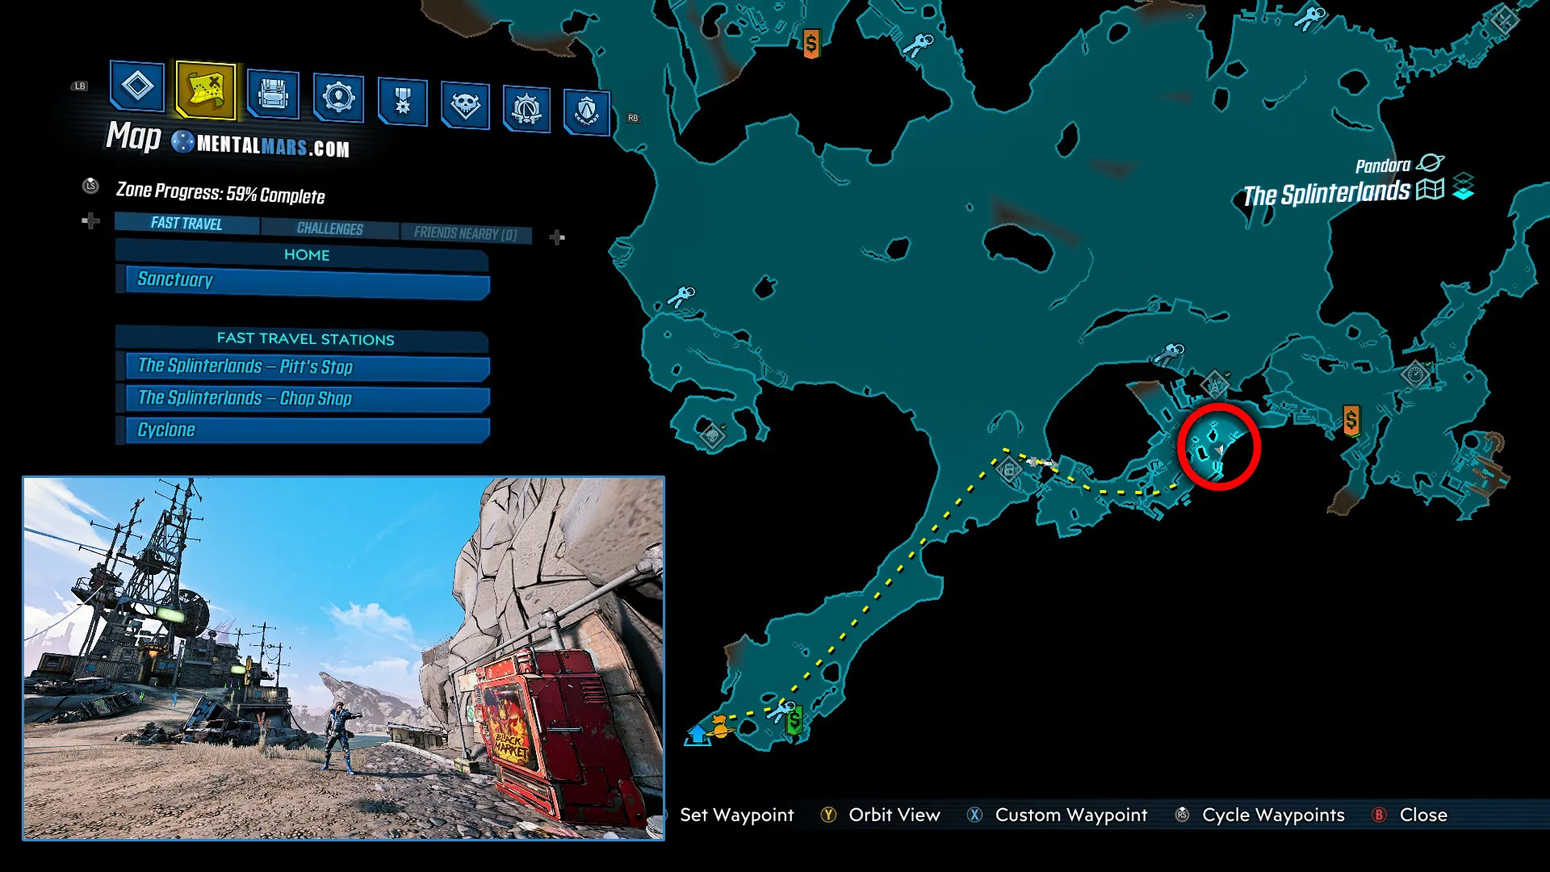The image size is (1550, 872).
Task: Open the Guardian Rank medal icon
Action: [402, 102]
